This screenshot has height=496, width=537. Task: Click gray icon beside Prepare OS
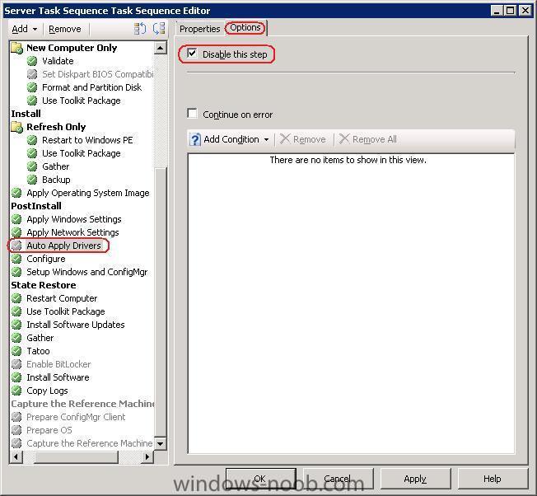[x=16, y=431]
